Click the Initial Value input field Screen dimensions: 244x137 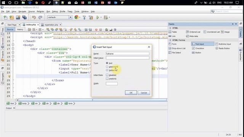tap(127, 58)
